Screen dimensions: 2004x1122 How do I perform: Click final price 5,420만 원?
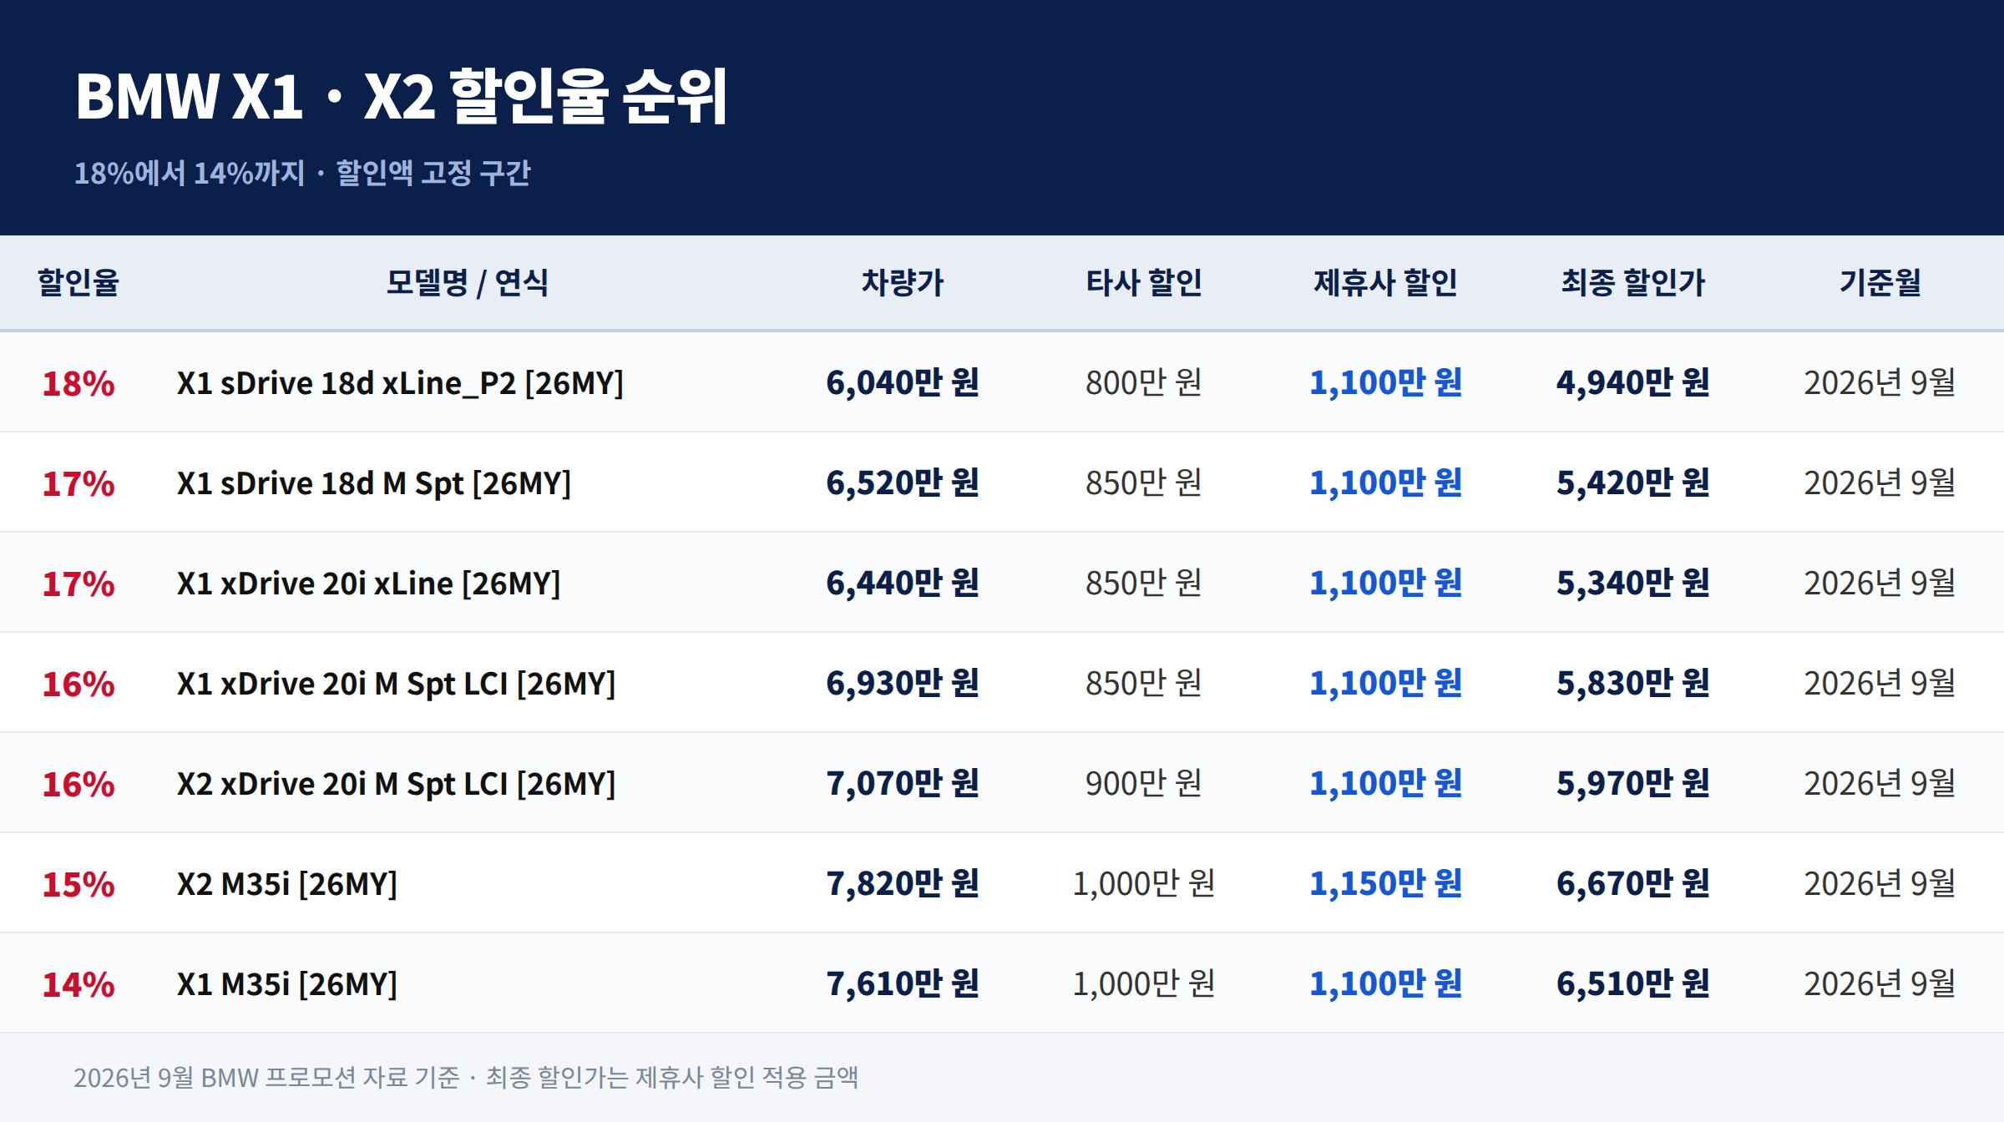[x=1633, y=483]
